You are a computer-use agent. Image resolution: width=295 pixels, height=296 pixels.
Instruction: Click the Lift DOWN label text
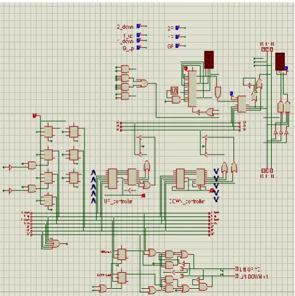(x=254, y=277)
